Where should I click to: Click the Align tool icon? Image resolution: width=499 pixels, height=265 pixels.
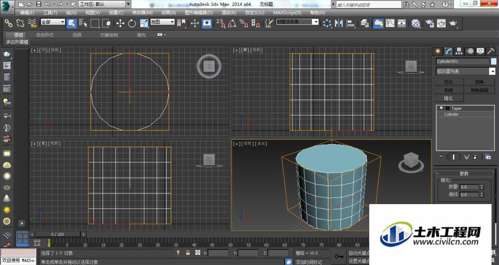pyautogui.click(x=351, y=23)
